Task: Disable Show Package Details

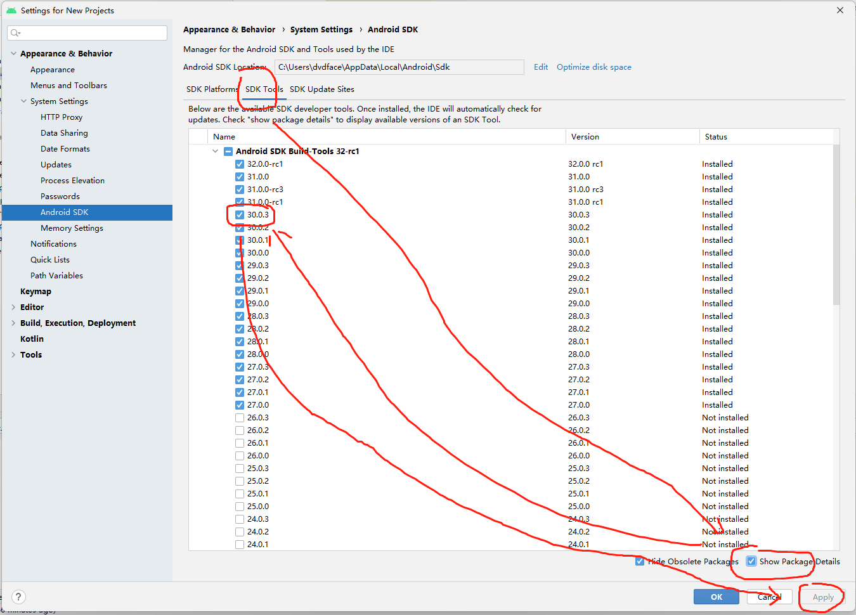Action: [x=751, y=561]
